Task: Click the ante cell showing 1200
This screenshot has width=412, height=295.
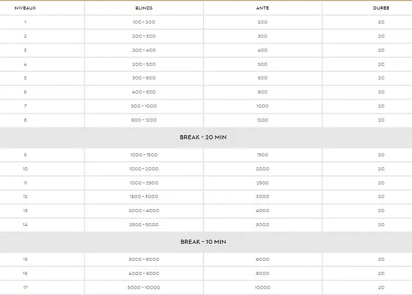Action: pyautogui.click(x=263, y=120)
